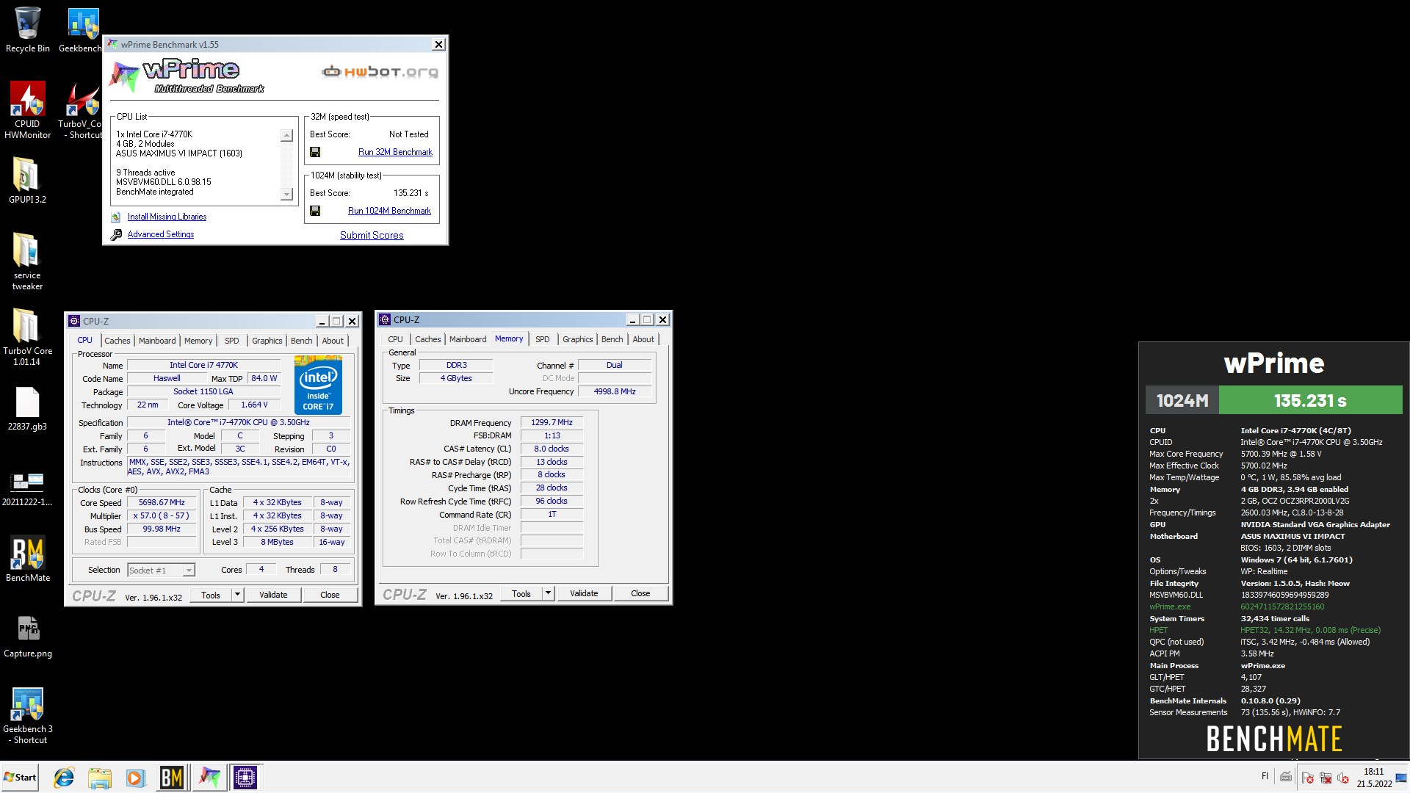
Task: Click the Start button
Action: [20, 778]
